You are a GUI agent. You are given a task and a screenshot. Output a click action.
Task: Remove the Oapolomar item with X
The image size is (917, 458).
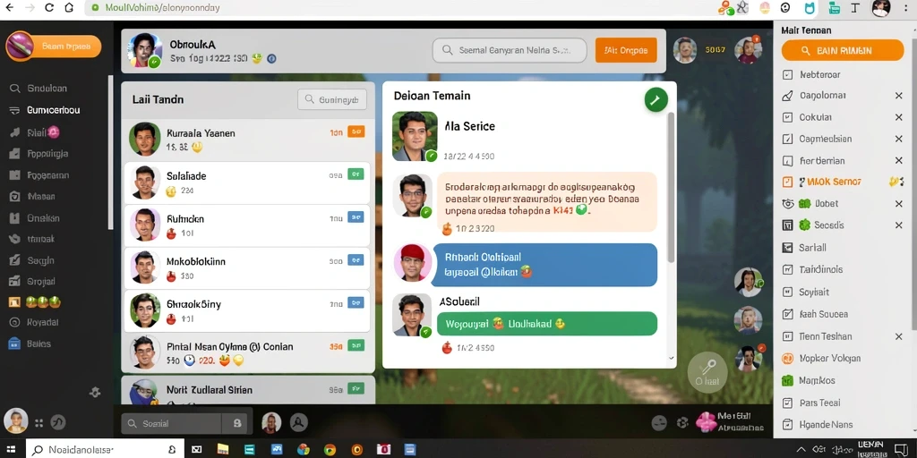click(899, 96)
